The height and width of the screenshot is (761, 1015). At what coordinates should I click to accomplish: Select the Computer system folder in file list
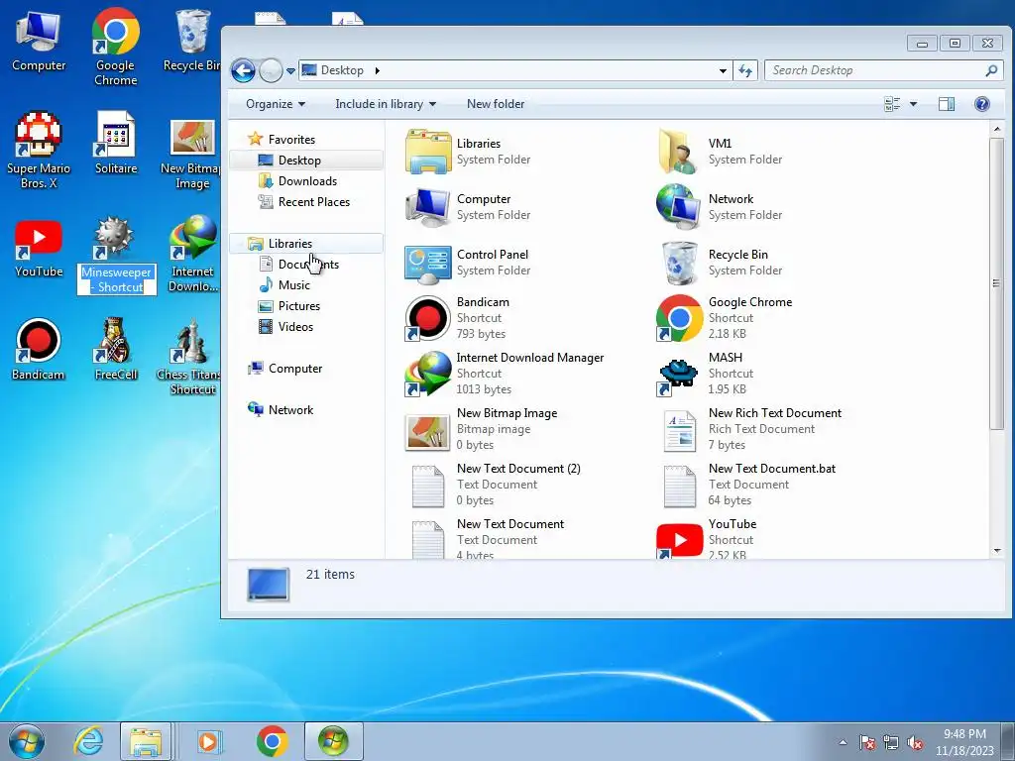468,207
